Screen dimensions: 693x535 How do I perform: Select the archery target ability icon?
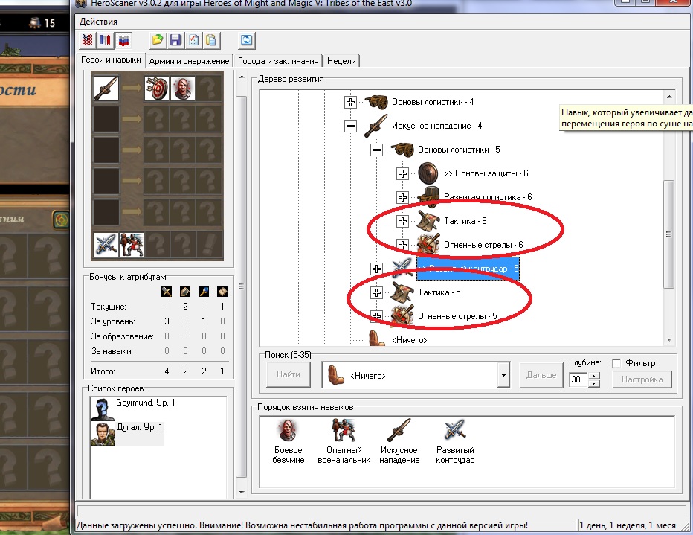pos(157,89)
